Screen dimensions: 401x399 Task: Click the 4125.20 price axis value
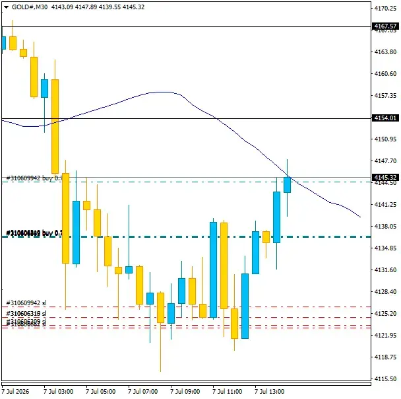click(385, 313)
